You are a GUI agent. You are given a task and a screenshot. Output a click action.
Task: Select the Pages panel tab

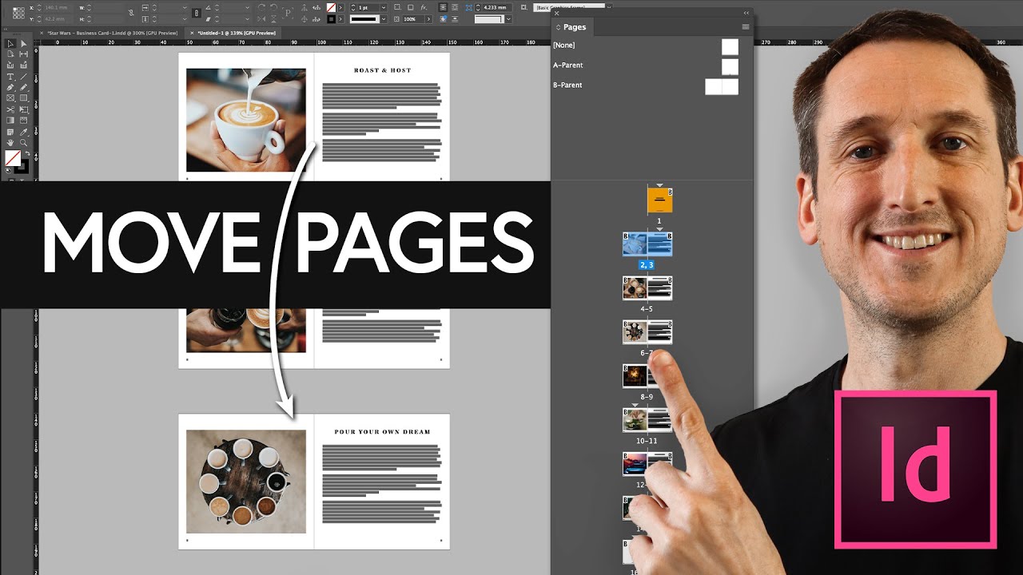[575, 27]
